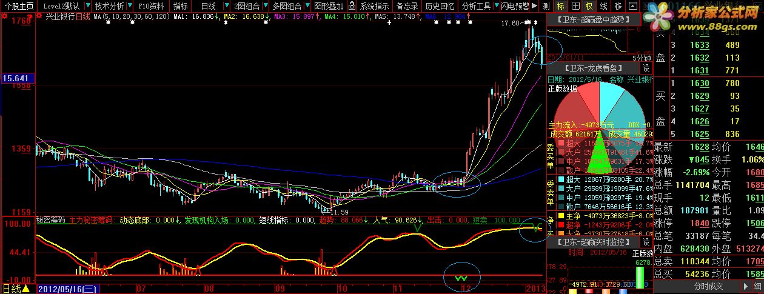This screenshot has width=764, height=294.
Task: Click the 测 toolbar icon
Action: [x=546, y=6]
